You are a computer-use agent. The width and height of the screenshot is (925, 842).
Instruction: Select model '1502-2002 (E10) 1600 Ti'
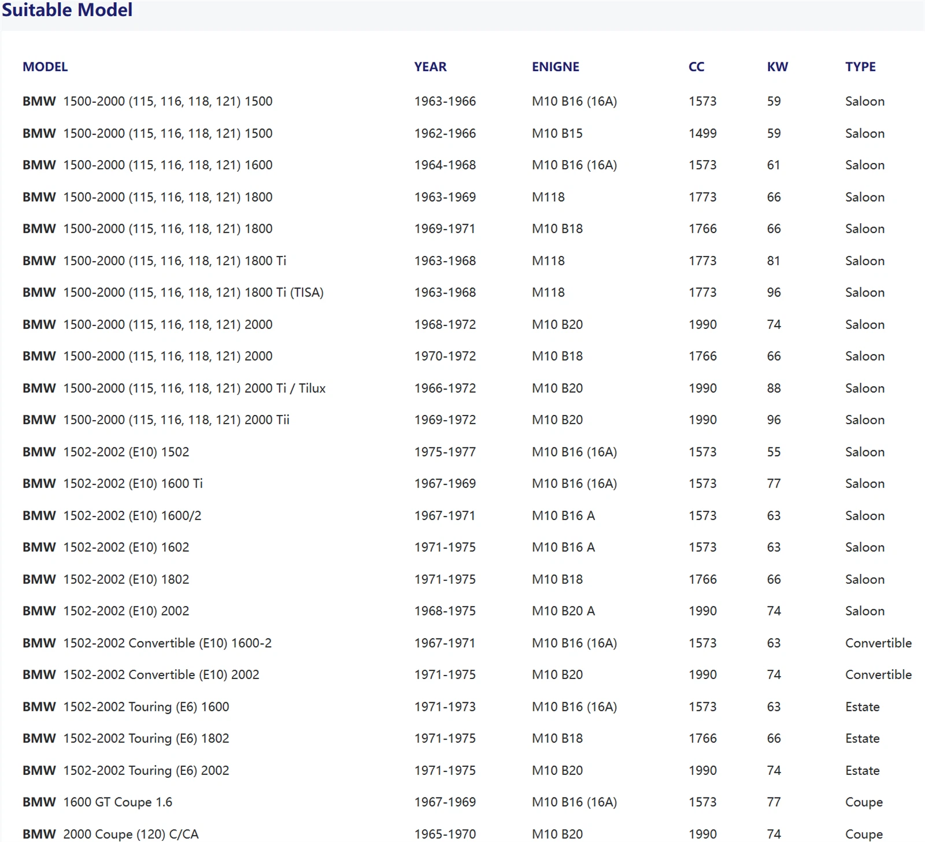(113, 484)
